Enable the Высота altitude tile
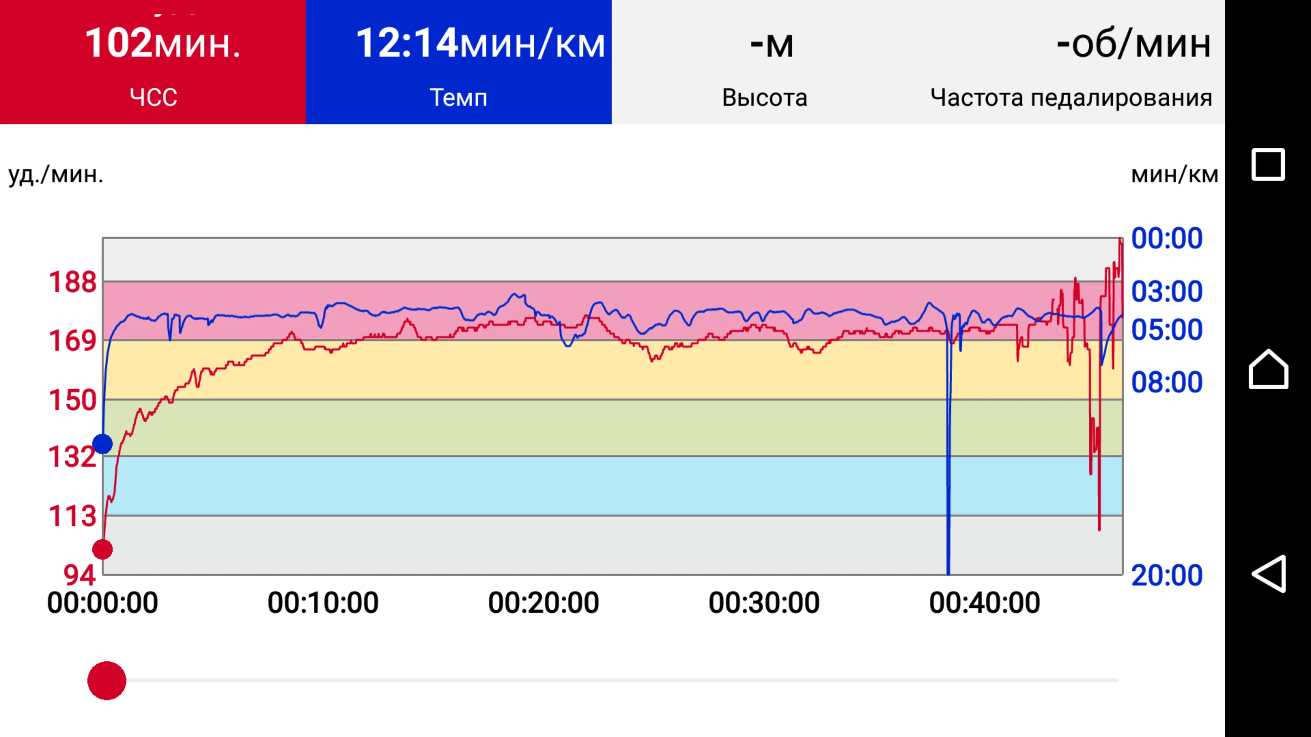The height and width of the screenshot is (737, 1311). (764, 62)
